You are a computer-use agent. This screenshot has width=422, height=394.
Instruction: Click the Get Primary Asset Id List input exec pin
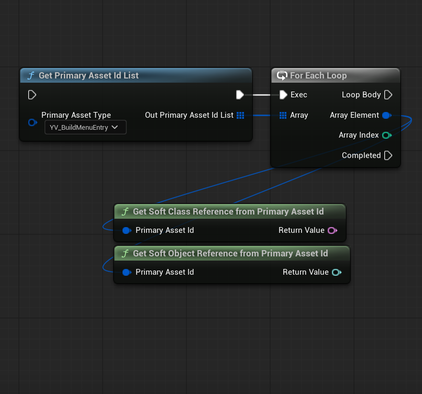(x=32, y=95)
